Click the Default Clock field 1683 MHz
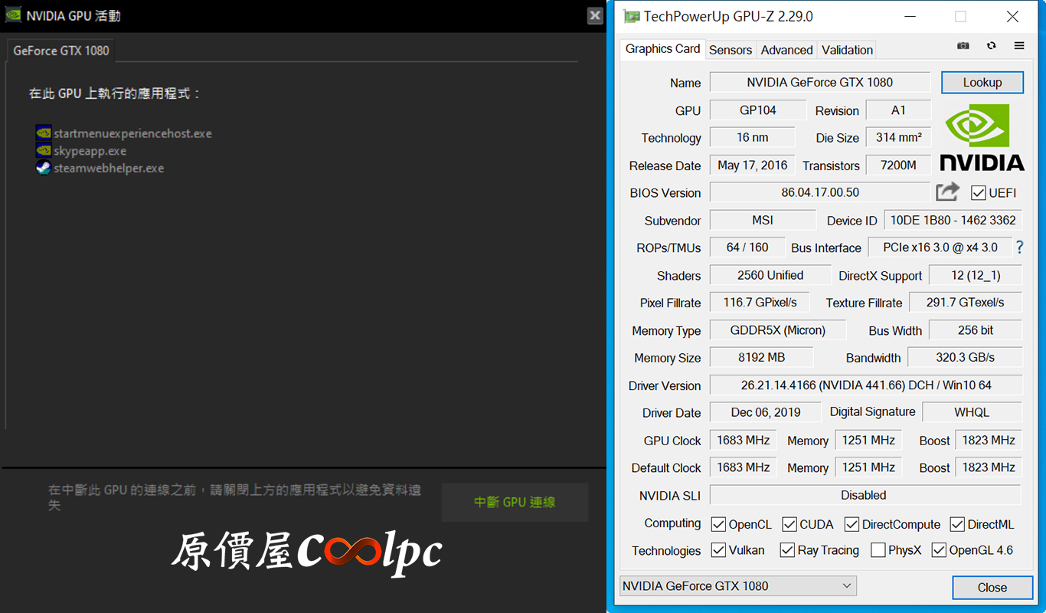Screen dimensions: 1046x613 (744, 467)
